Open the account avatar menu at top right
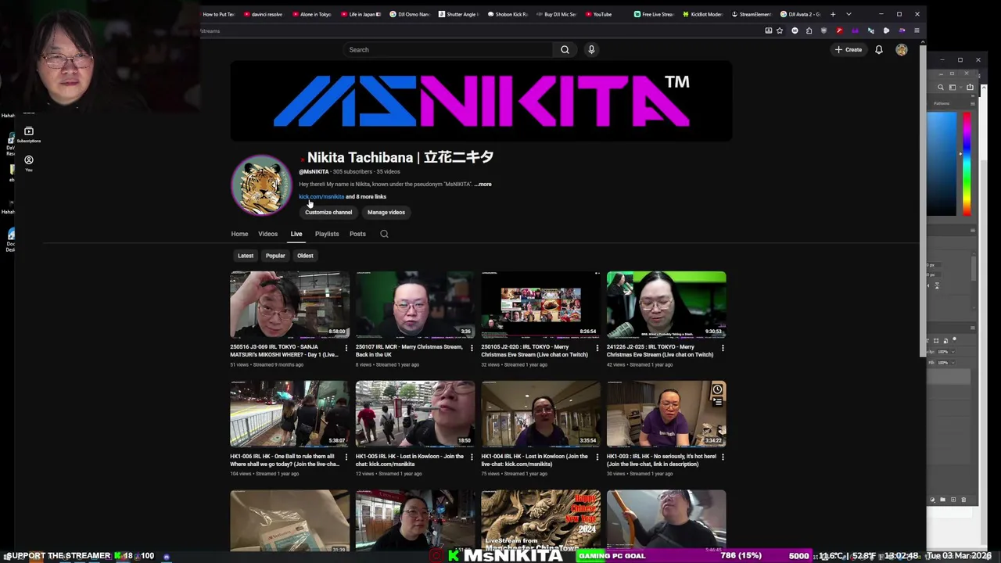 (x=902, y=50)
